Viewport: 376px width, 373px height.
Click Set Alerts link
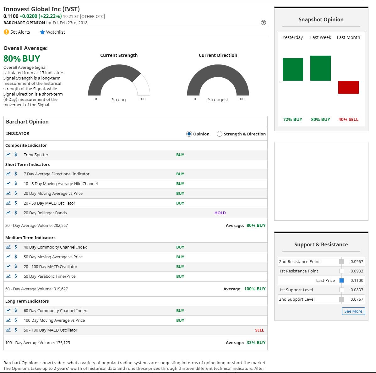click(x=17, y=32)
